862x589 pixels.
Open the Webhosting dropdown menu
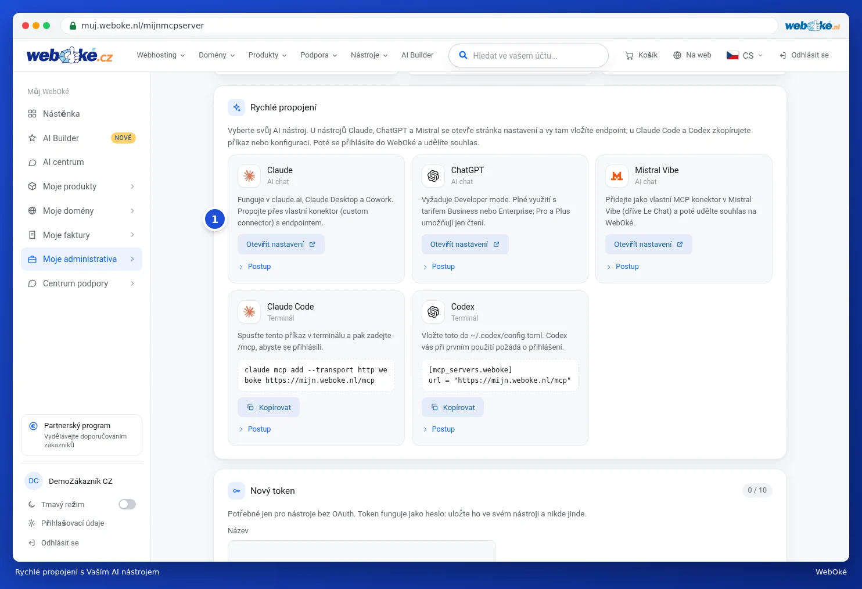point(161,55)
